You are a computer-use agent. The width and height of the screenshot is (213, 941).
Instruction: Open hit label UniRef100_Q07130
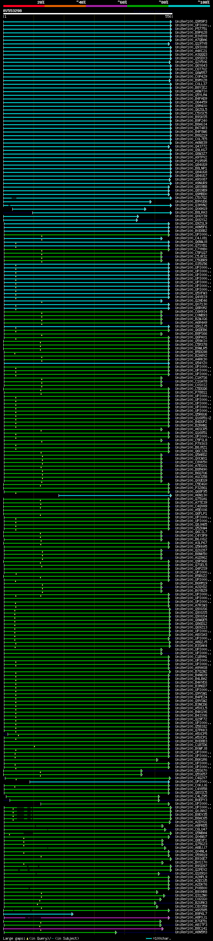tap(191, 304)
